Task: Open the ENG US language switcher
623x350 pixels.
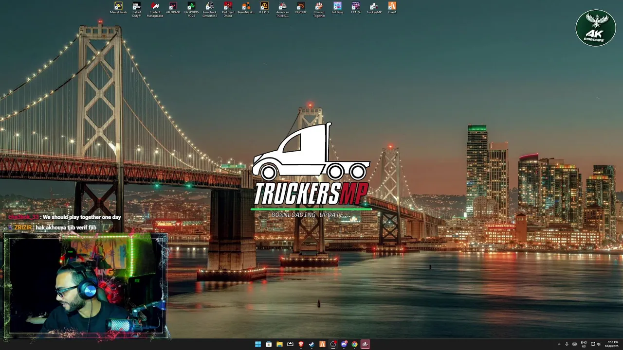Action: [x=584, y=344]
